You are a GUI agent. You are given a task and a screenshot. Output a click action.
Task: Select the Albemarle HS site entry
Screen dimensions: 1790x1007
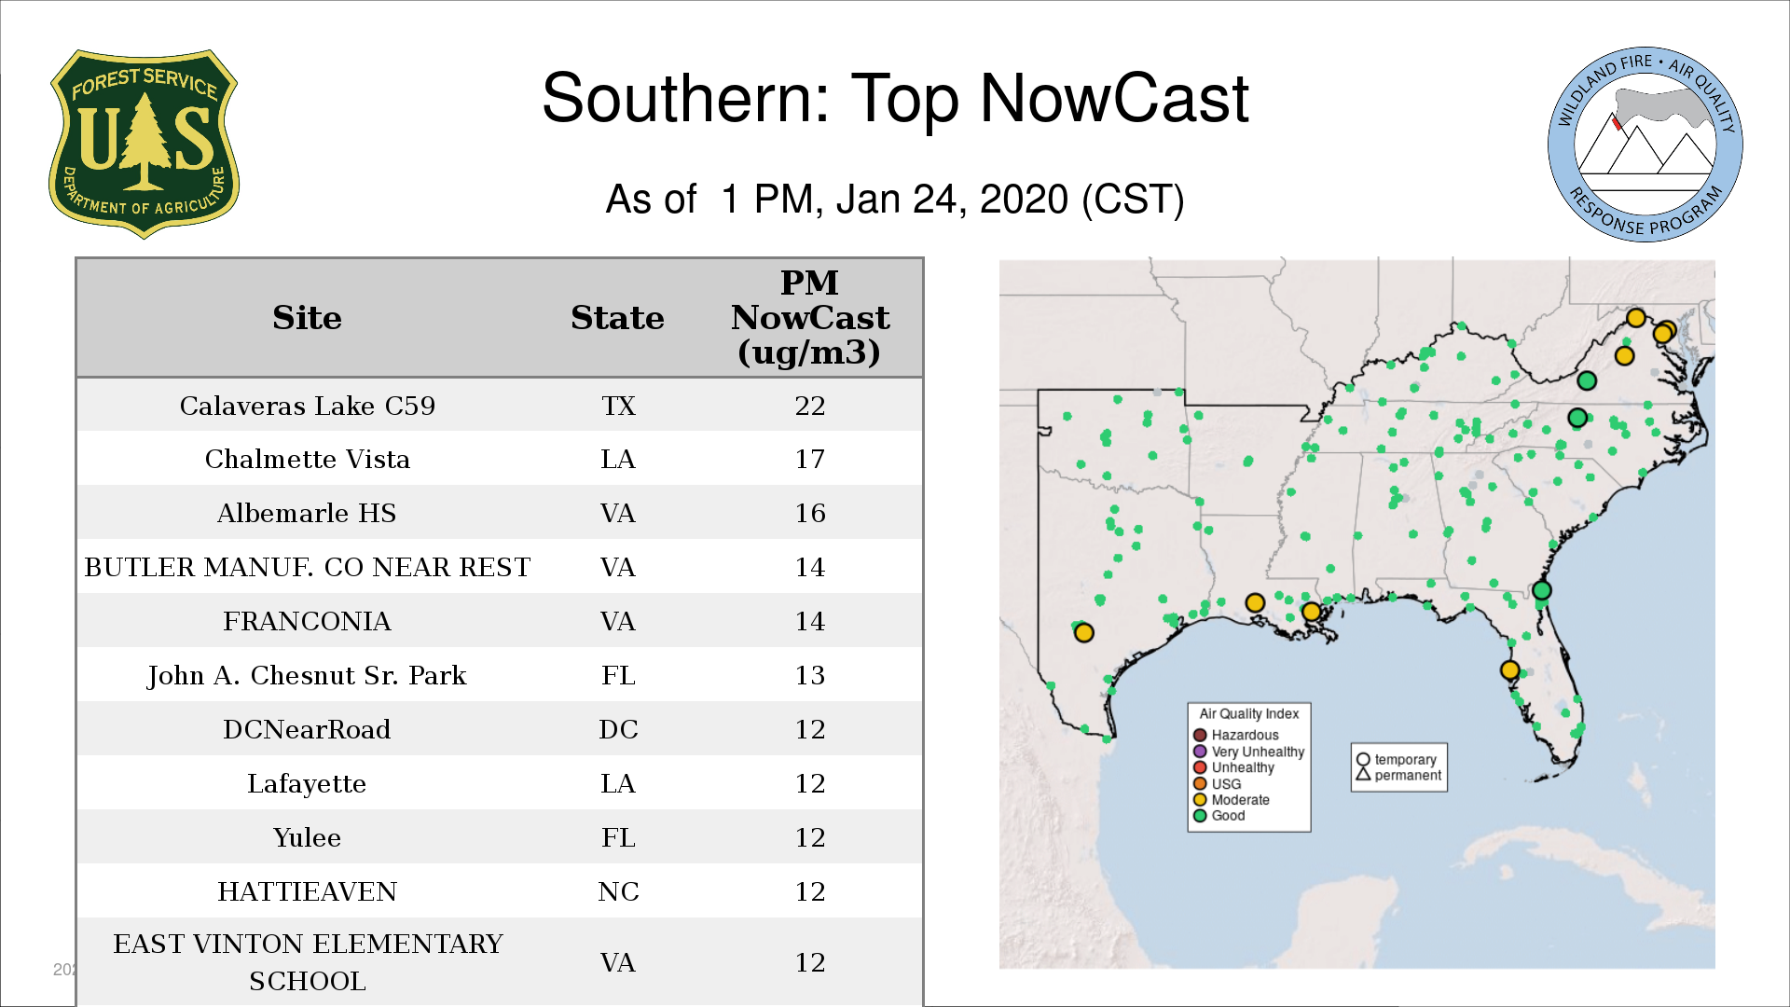pos(307,513)
